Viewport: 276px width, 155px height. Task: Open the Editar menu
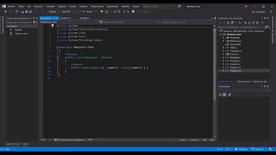point(21,6)
